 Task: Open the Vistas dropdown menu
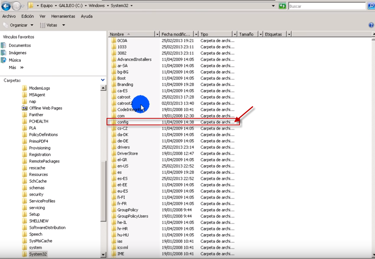point(52,25)
